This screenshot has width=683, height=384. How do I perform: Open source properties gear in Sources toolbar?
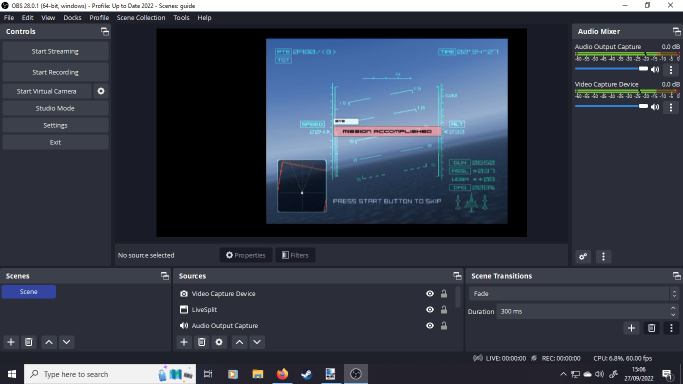click(x=219, y=342)
